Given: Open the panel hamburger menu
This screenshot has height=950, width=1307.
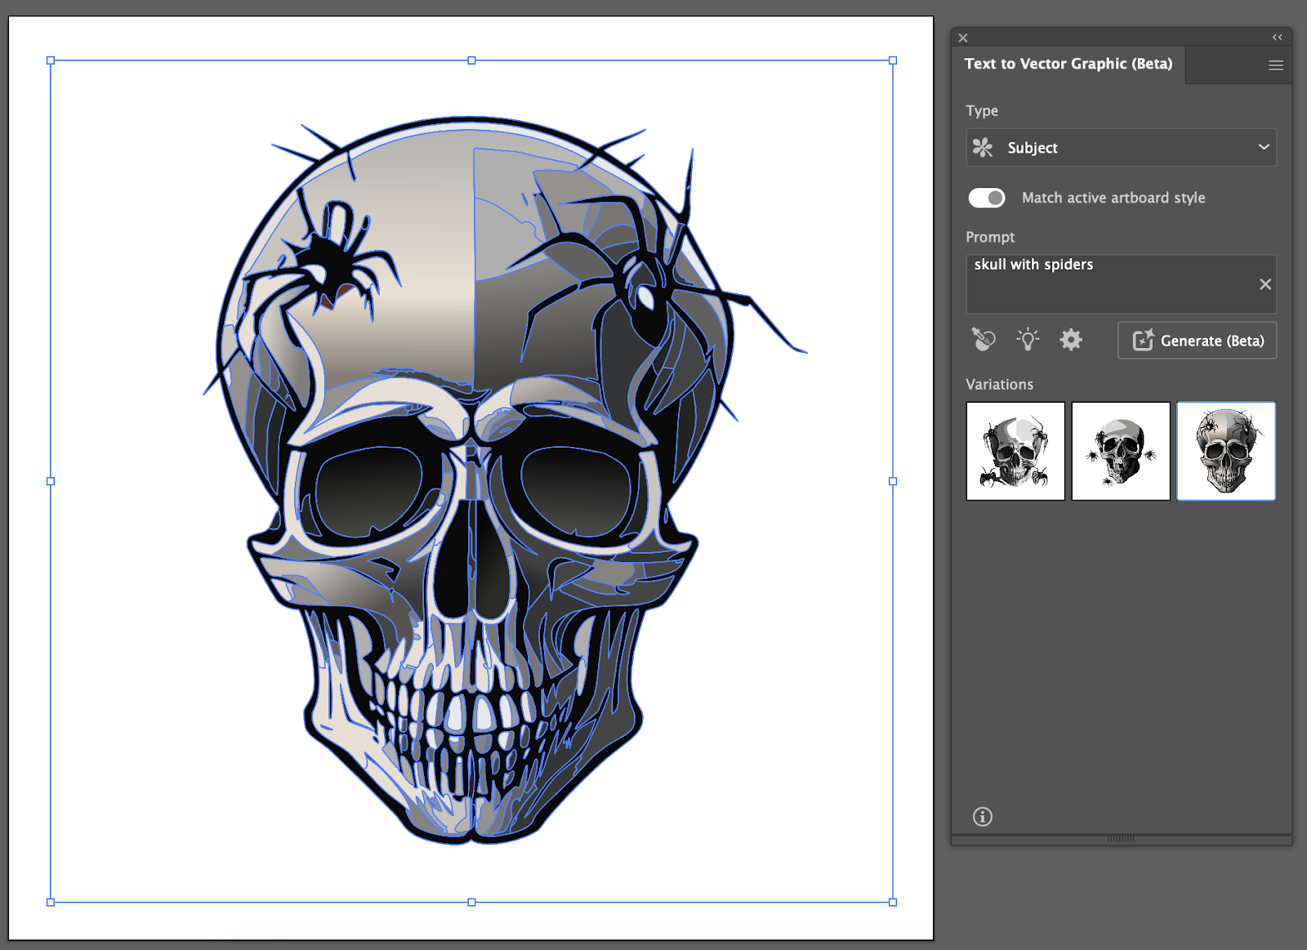Looking at the screenshot, I should pos(1275,65).
